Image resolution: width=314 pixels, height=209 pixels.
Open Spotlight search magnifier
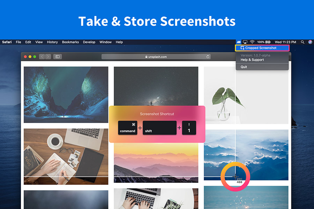(x=302, y=42)
